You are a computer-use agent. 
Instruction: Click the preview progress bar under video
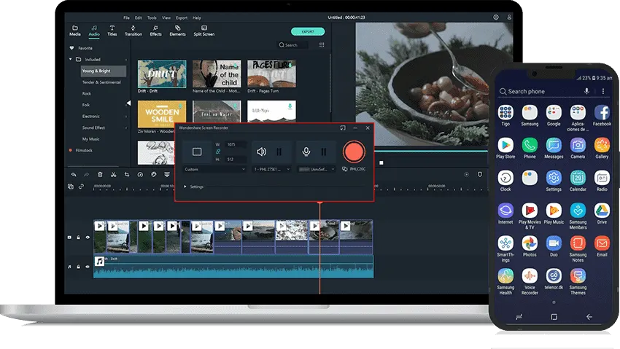click(x=431, y=151)
